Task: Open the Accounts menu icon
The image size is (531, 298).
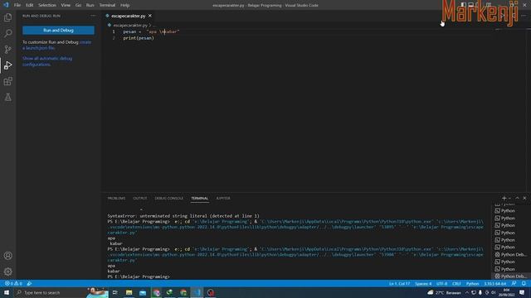Action: [x=7, y=256]
